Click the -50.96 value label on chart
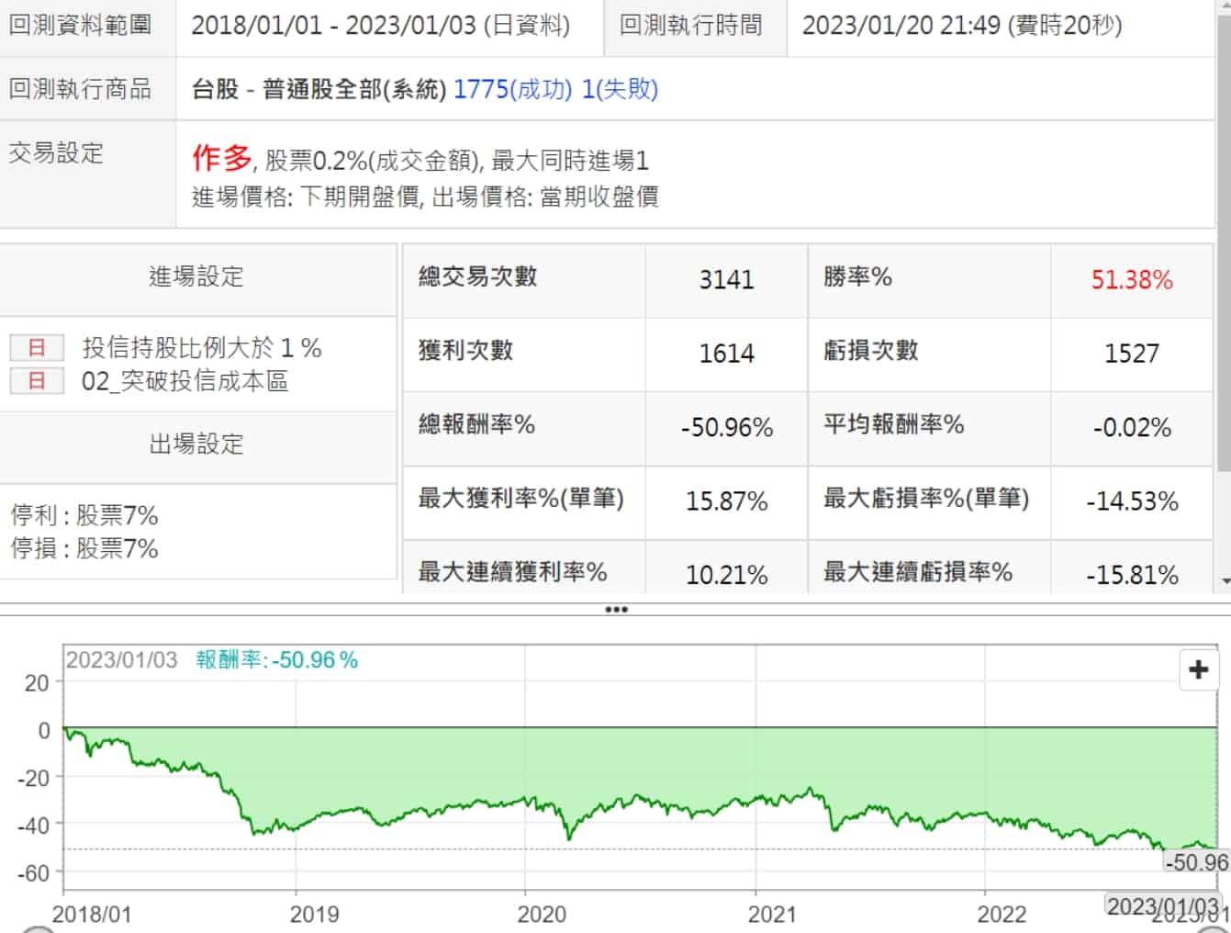Screen dimensions: 1231x933 point(1195,862)
